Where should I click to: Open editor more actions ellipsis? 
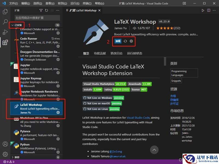click(214, 10)
